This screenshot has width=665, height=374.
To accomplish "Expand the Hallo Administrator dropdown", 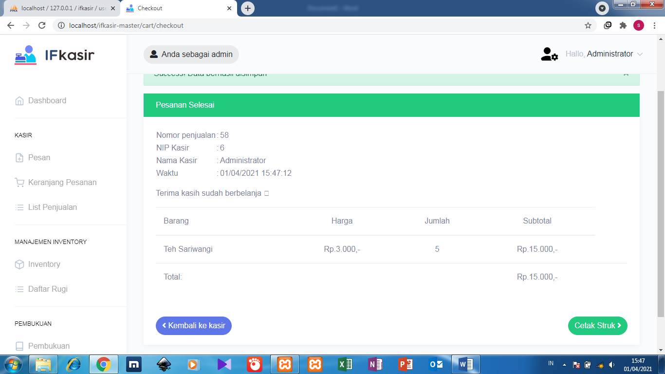I will 604,54.
